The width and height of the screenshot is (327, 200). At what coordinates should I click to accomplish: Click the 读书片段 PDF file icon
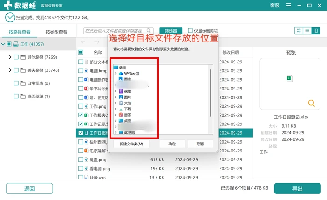pos(86,89)
